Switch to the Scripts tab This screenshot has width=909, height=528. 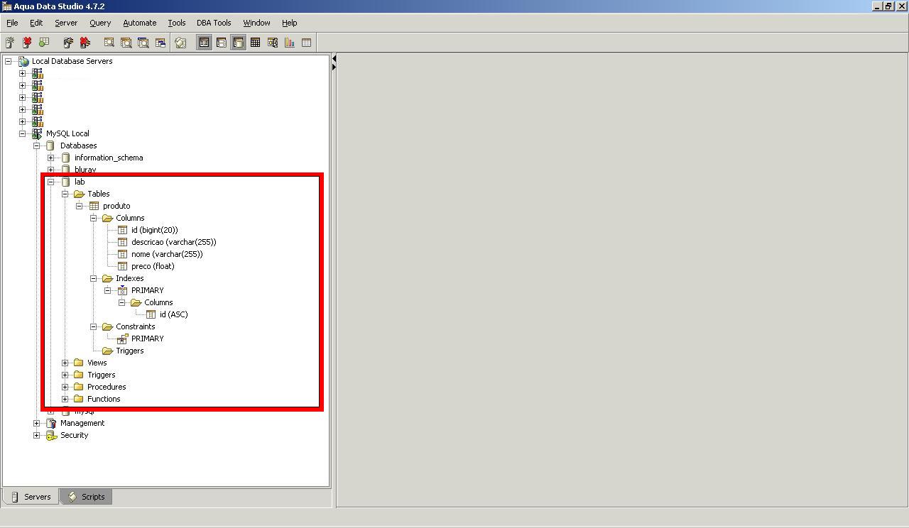(x=87, y=497)
